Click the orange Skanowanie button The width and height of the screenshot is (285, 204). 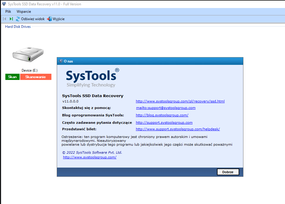(36, 77)
